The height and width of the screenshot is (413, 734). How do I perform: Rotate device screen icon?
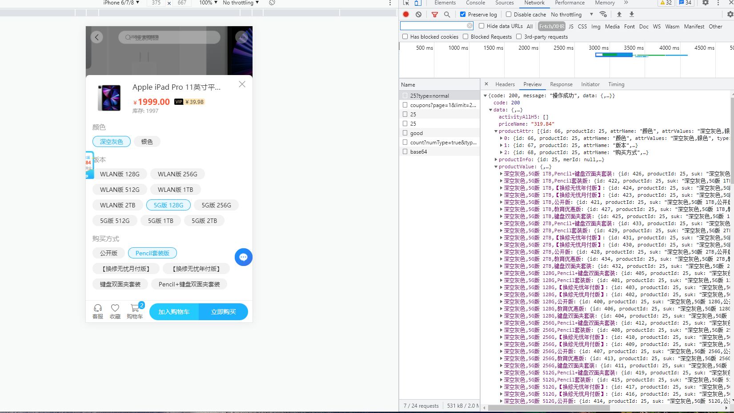pos(272,3)
